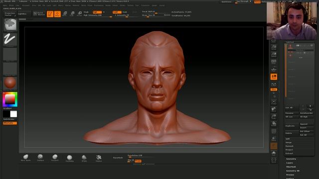Click the DynaMesh button
319x179 pixels.
coord(118,158)
